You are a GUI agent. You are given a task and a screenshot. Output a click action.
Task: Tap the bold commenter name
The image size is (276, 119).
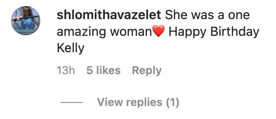point(109,15)
